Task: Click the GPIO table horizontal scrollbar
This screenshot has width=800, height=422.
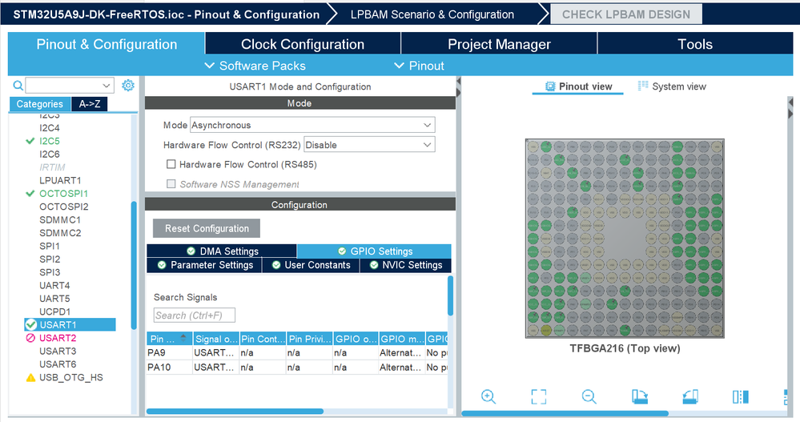Action: pyautogui.click(x=235, y=411)
